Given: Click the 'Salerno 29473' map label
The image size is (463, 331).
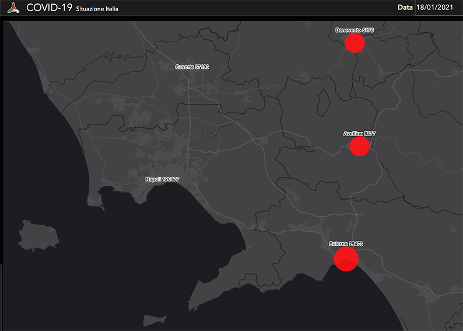Looking at the screenshot, I should (346, 244).
